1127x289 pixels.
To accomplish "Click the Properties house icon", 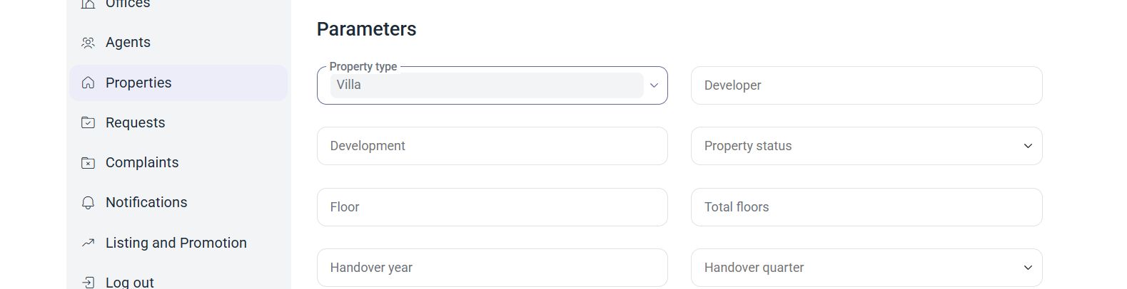I will click(88, 83).
